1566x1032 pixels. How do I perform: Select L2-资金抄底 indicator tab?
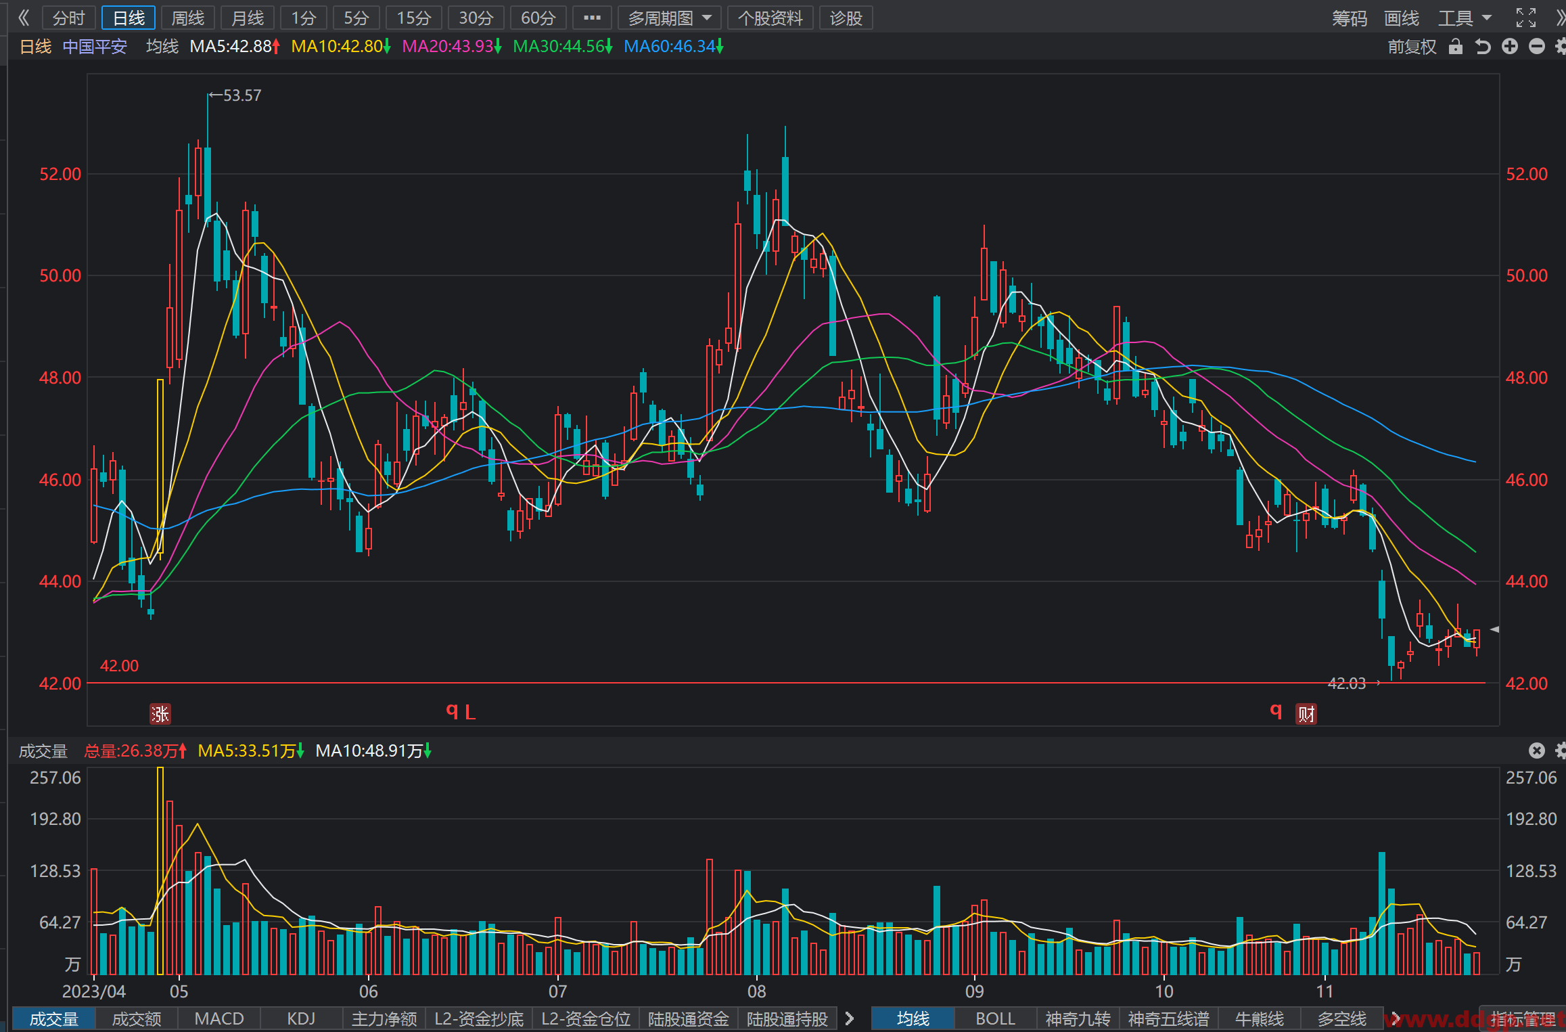point(479,1018)
